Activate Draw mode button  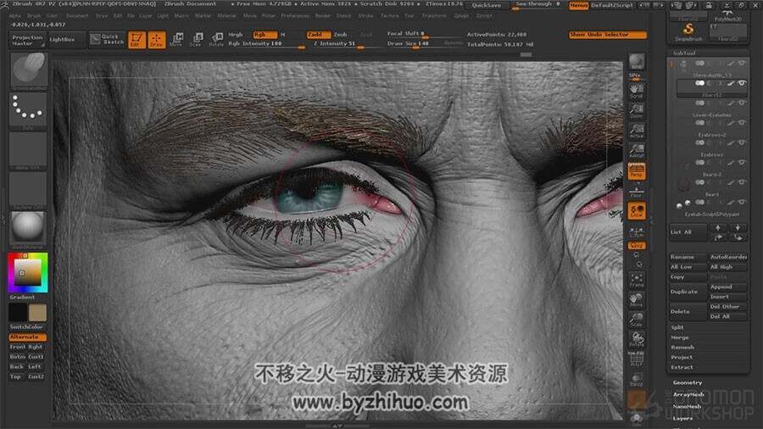click(x=156, y=39)
